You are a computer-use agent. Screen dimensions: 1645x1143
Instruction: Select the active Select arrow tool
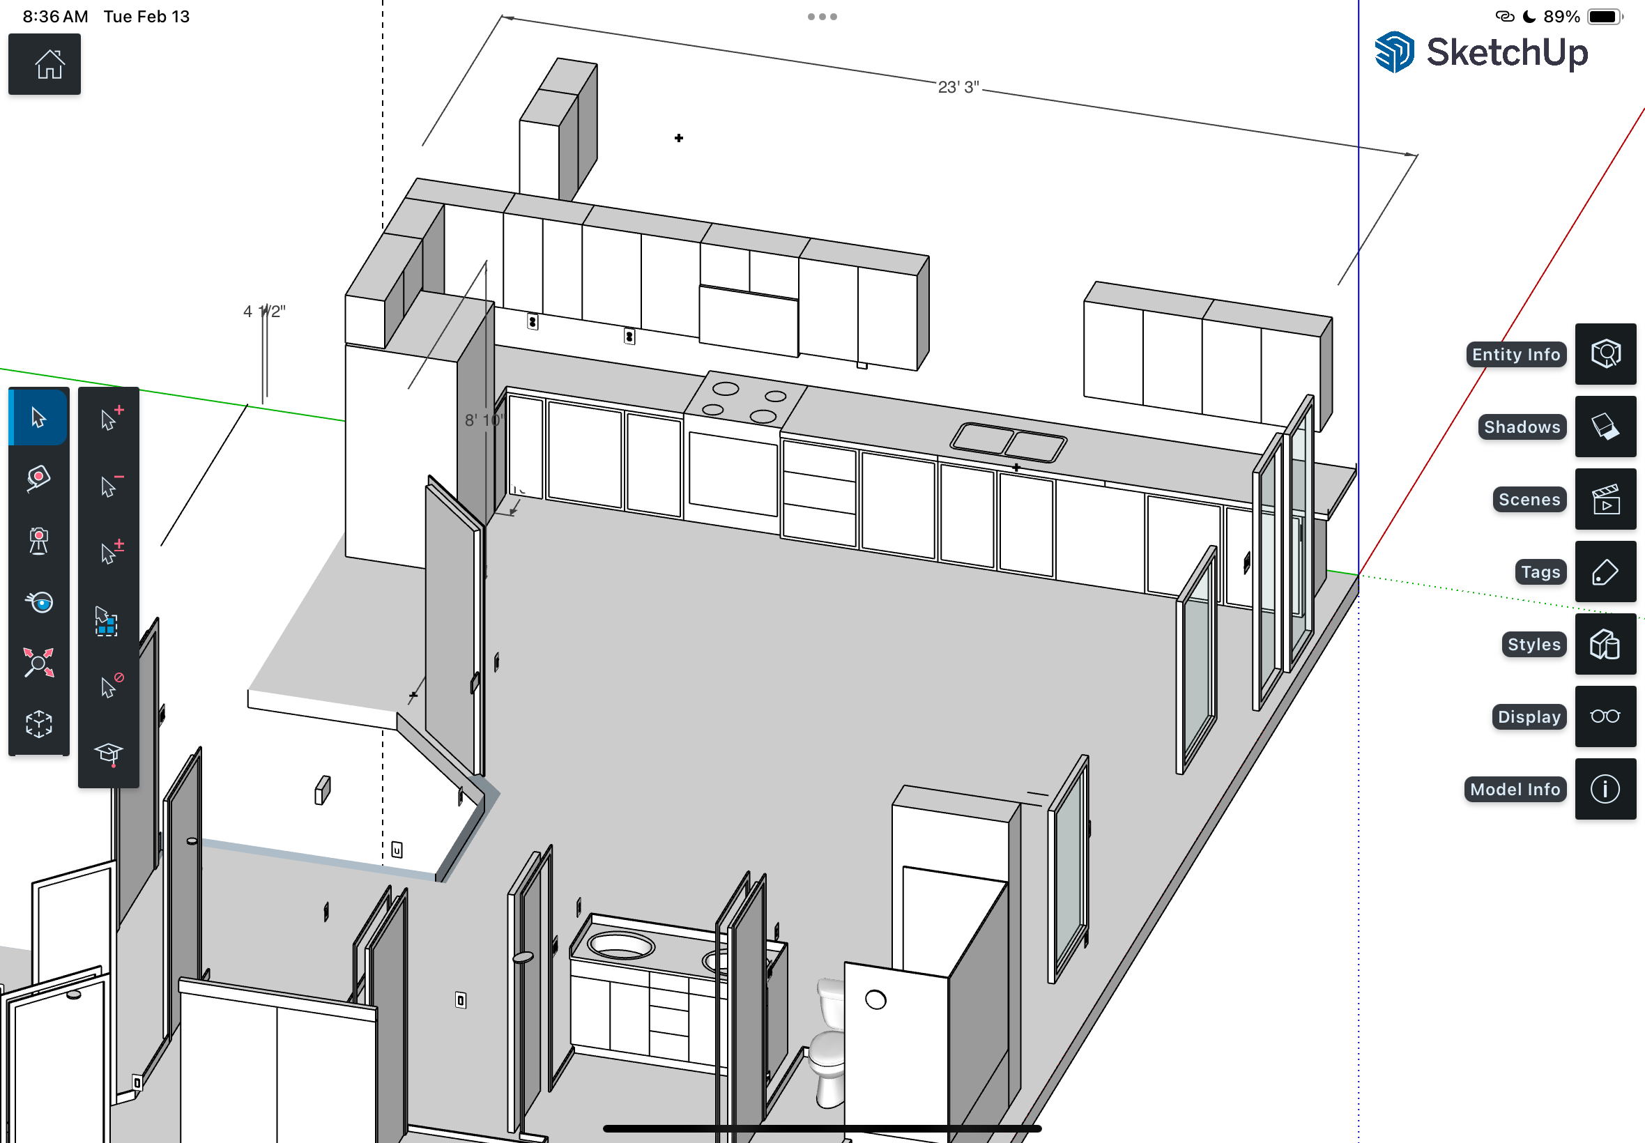tap(38, 417)
